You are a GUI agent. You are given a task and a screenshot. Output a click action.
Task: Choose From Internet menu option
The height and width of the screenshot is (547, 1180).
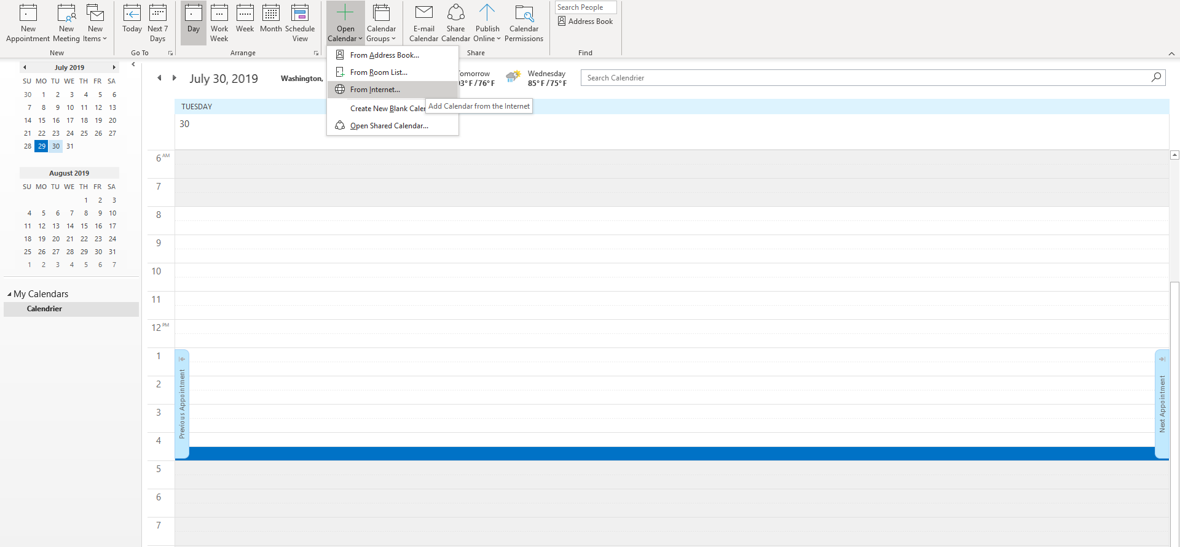(x=375, y=90)
